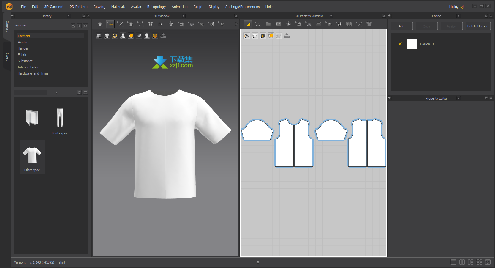Open the Materials menu
495x268 pixels.
coord(118,7)
